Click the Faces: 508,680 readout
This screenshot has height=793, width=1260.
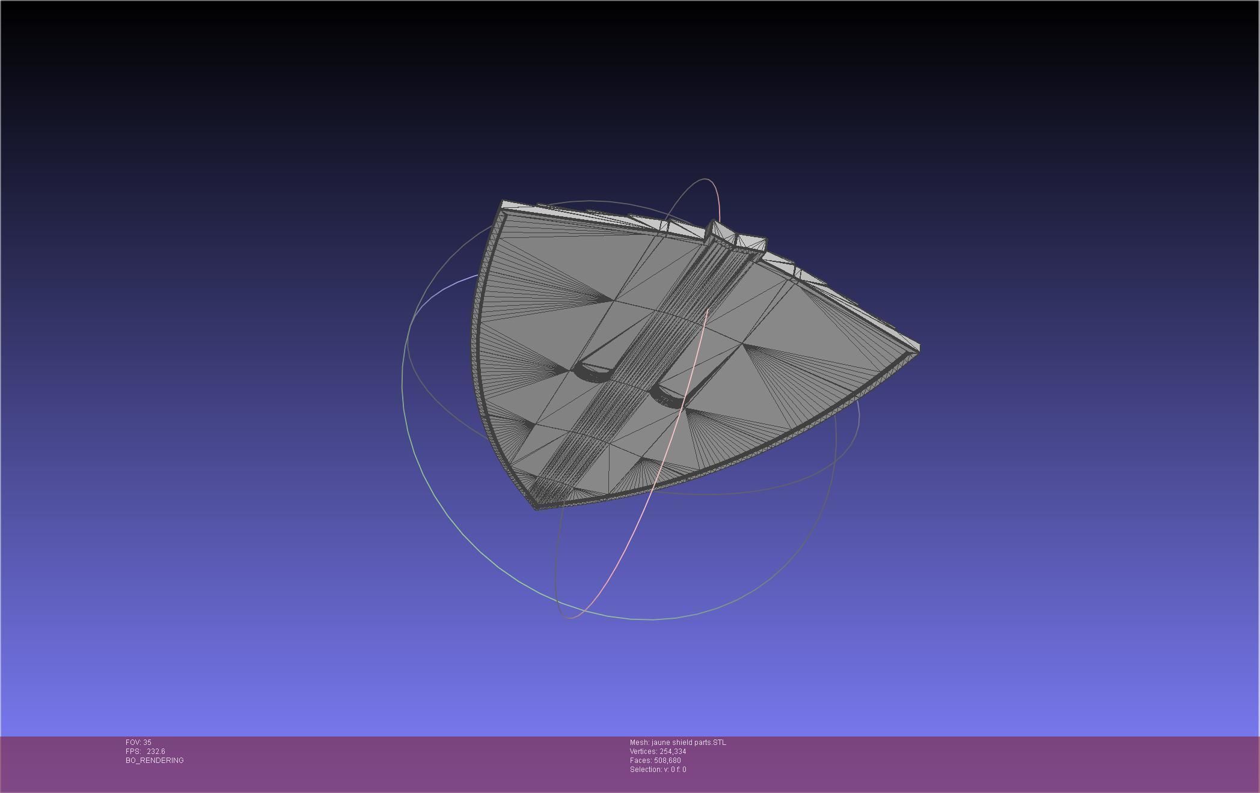click(x=655, y=761)
